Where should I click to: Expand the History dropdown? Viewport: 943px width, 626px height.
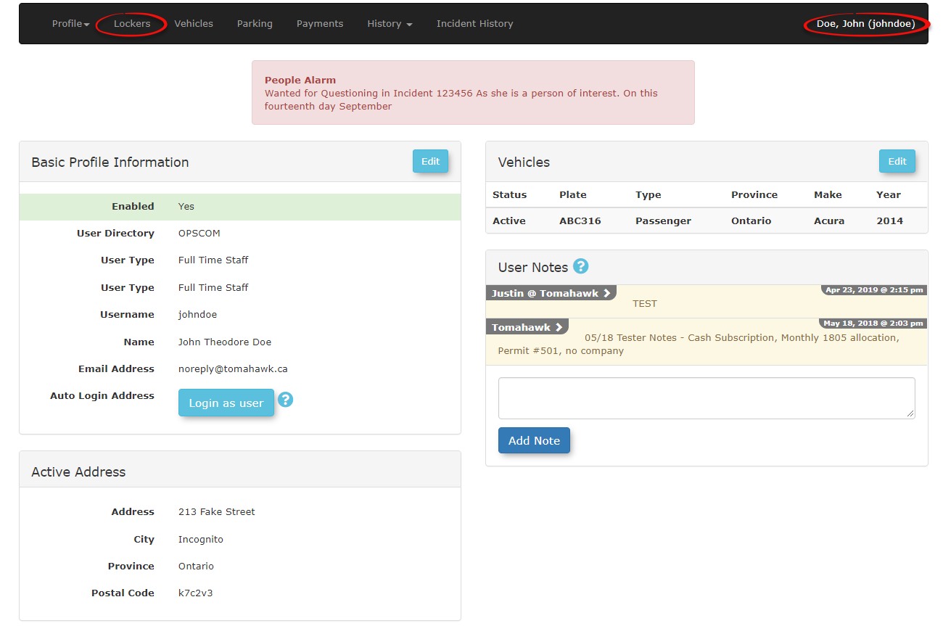pyautogui.click(x=390, y=24)
